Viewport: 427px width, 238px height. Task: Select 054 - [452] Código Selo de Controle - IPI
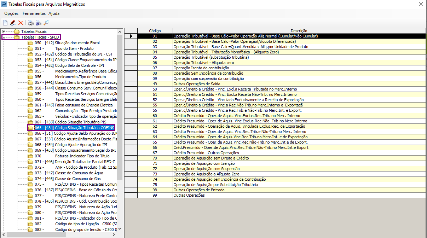pos(70,65)
